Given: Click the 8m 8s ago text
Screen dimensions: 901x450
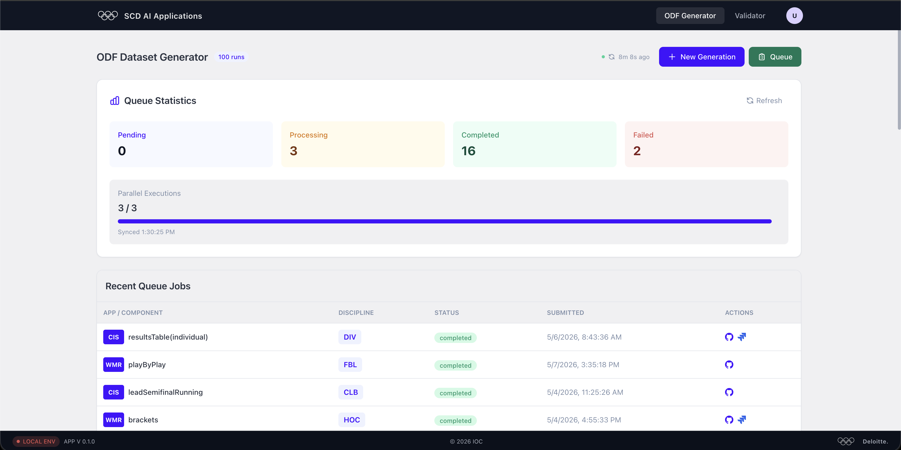Looking at the screenshot, I should [634, 57].
